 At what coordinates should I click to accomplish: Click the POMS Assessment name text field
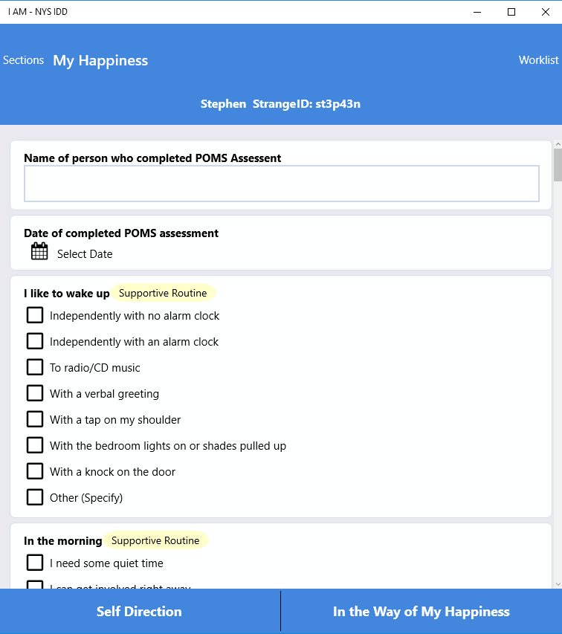(281, 184)
